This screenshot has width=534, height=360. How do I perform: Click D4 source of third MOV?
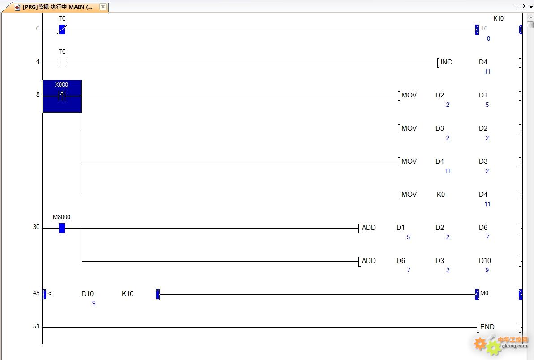click(439, 161)
